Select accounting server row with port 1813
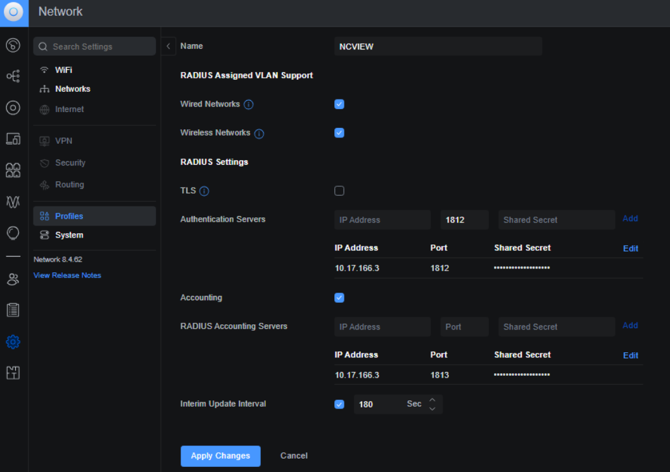 [x=488, y=375]
